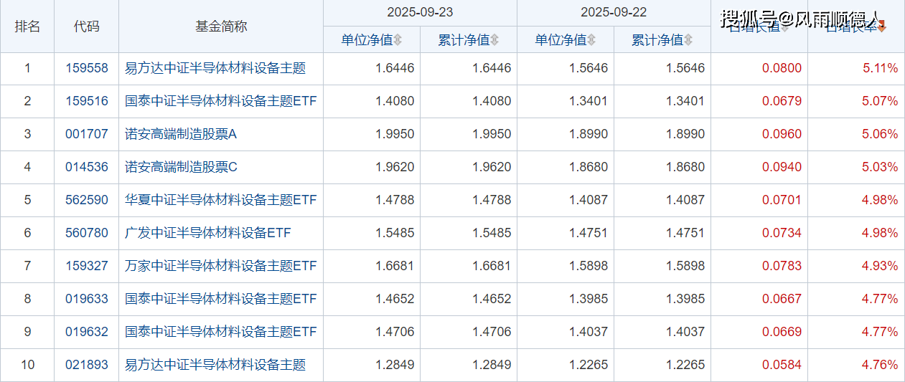Open 易方达中证半导体材料设备主题 in row 1
Viewport: 905px width, 382px height.
coord(215,68)
